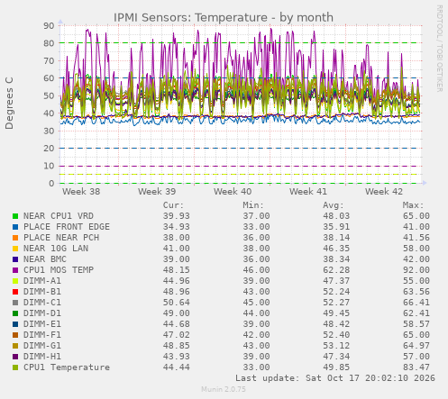Click the DIMM-B1 red swatch
Viewport: 448px width, 399px height.
click(15, 292)
